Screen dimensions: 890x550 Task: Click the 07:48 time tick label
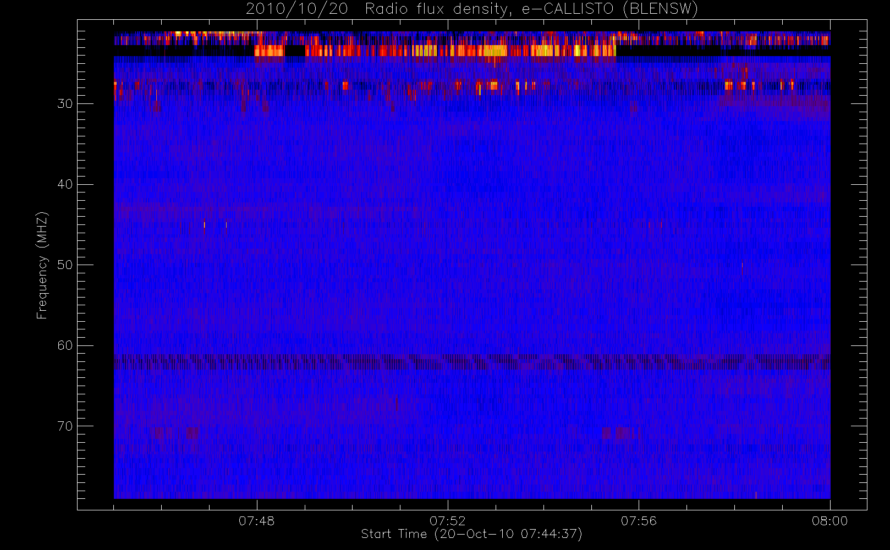coord(256,521)
